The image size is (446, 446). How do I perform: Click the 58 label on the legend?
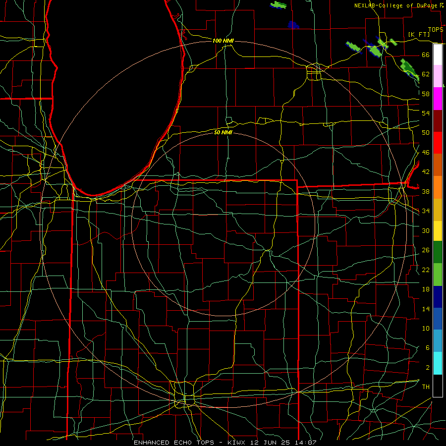click(426, 94)
